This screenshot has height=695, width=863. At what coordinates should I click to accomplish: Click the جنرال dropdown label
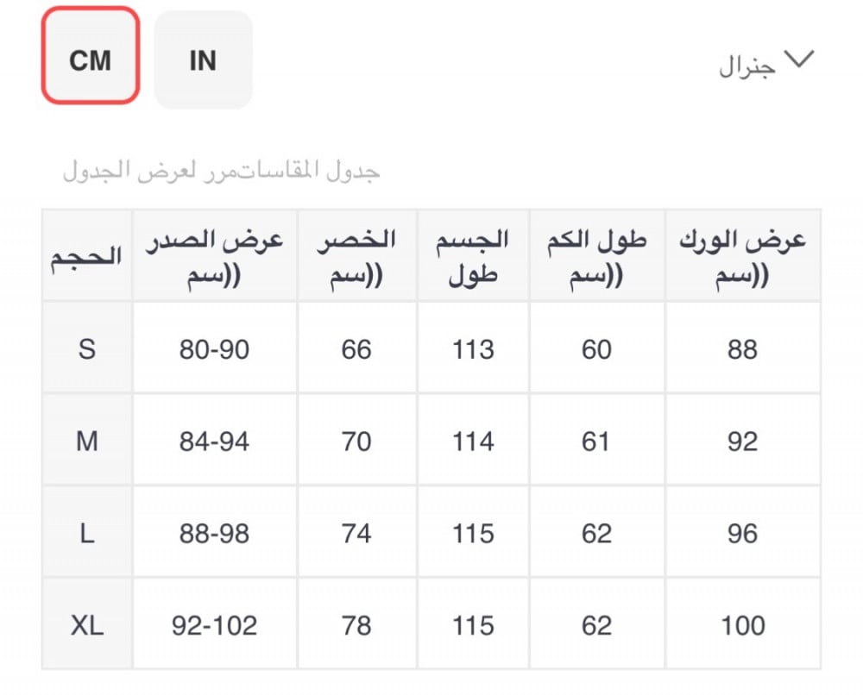746,67
